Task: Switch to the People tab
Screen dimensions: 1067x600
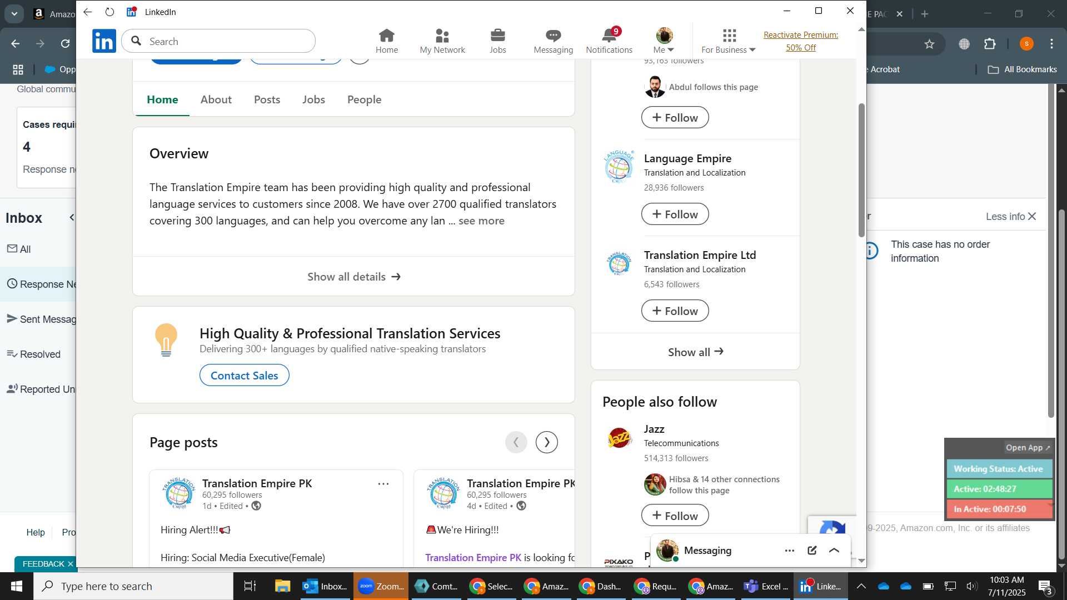Action: pyautogui.click(x=364, y=99)
